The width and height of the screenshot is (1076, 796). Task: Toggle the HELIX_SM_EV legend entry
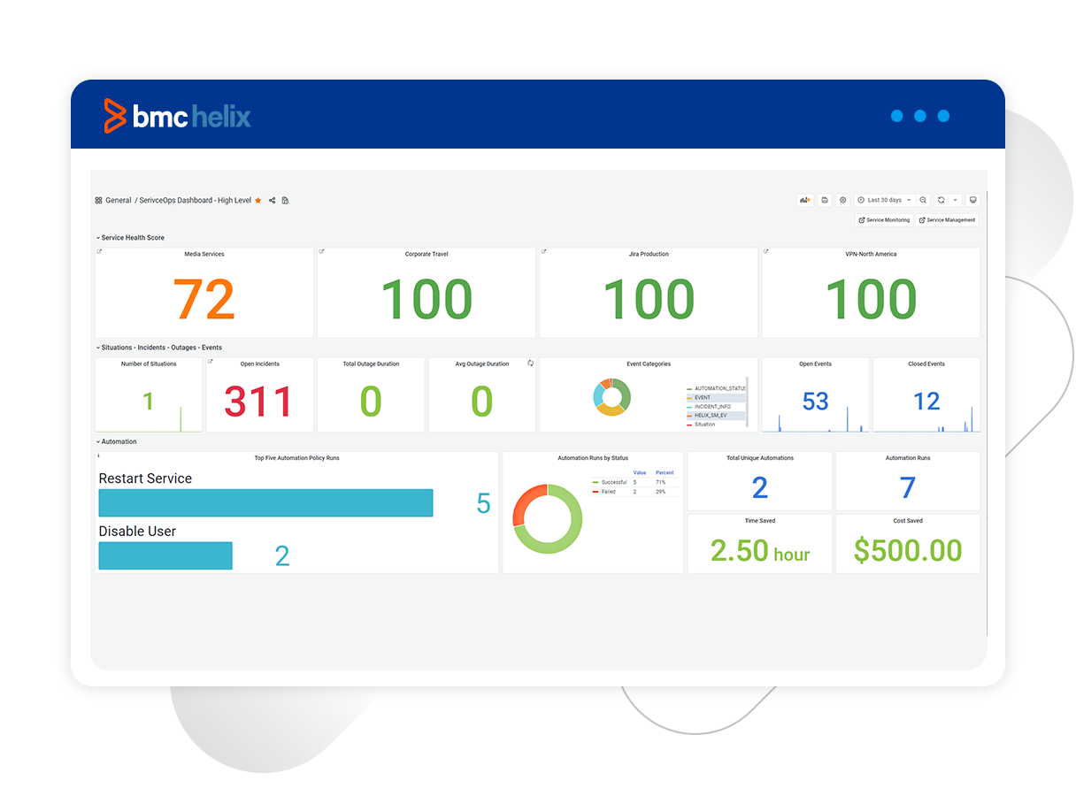tap(711, 416)
